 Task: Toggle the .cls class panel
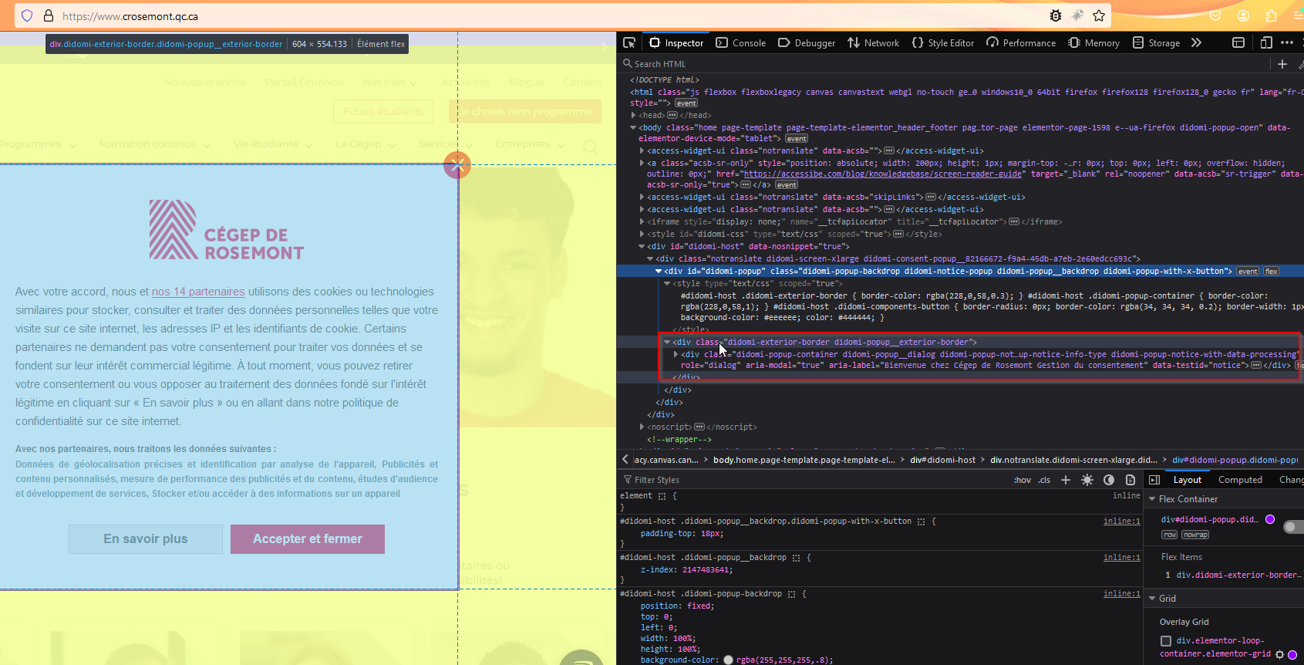[x=1044, y=480]
